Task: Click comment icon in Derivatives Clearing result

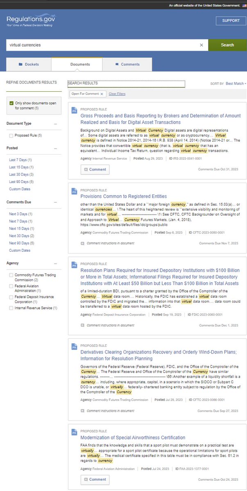Action: pos(83,410)
